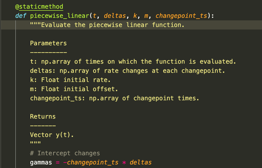Click the k: Float initial rate line

point(70,80)
